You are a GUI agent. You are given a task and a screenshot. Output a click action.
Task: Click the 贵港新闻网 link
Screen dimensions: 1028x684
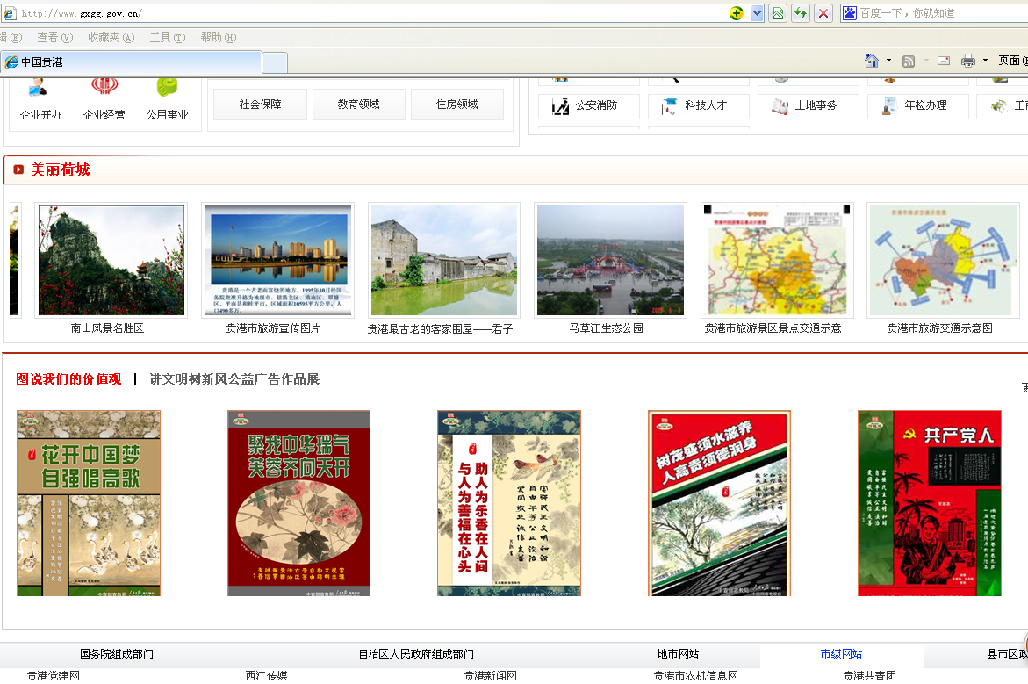click(491, 675)
